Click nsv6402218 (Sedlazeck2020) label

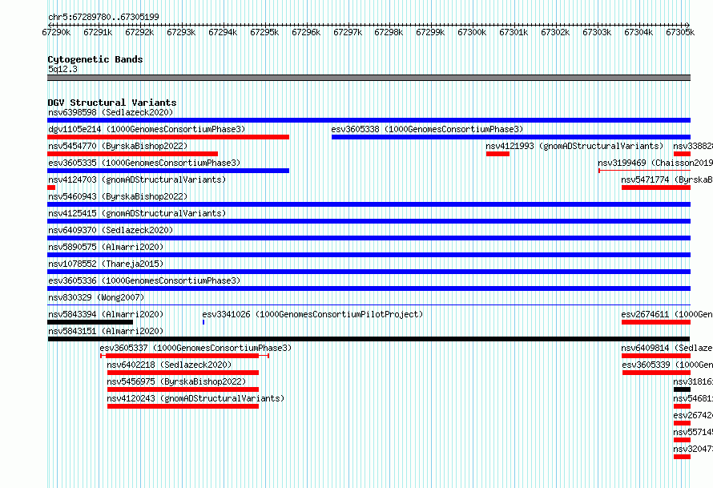[169, 365]
